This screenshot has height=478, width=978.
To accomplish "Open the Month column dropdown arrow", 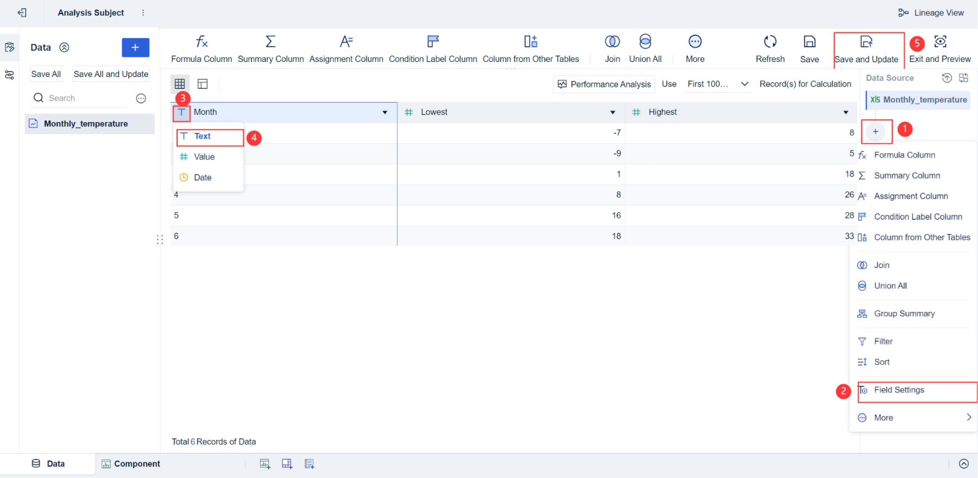I will [x=385, y=112].
